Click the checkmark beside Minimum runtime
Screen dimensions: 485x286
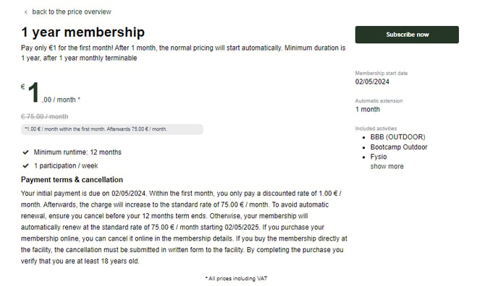click(25, 152)
